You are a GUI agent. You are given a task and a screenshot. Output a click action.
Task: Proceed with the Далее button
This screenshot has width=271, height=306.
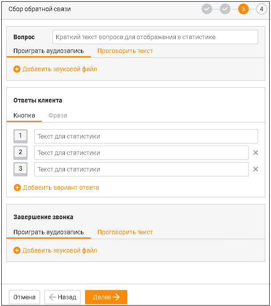coord(106,297)
